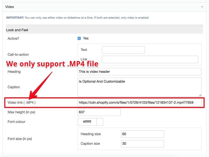This screenshot has height=157, width=209.
Task: Edit the Caption textarea
Action: click(139, 87)
